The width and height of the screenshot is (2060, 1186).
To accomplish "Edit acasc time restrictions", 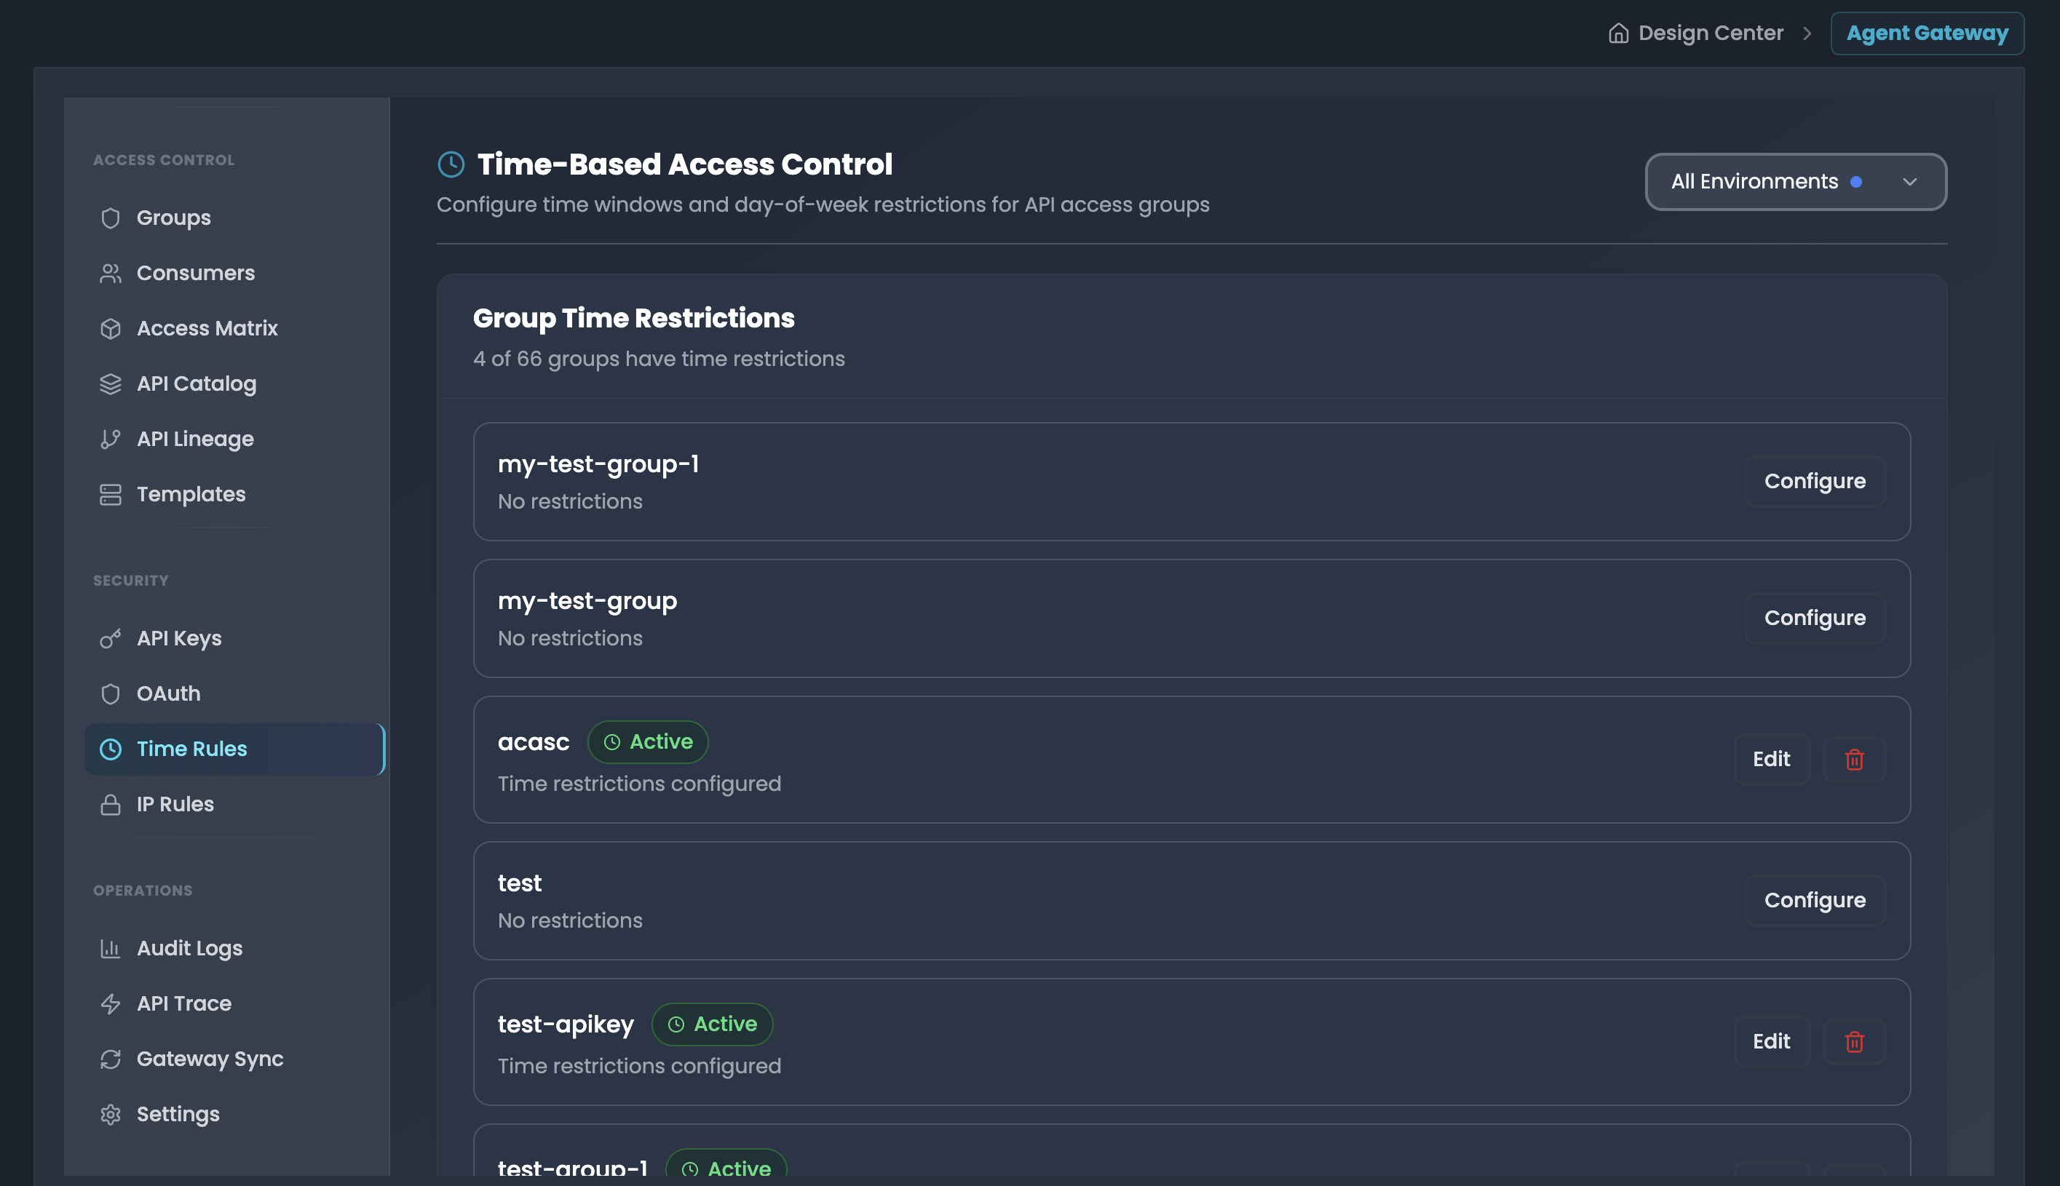I will pos(1771,759).
